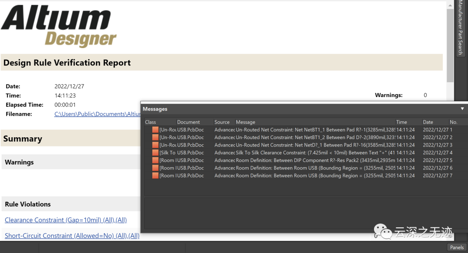Click the date value 2022/12/27 in report
Screen dimensions: 468x253
[x=69, y=86]
